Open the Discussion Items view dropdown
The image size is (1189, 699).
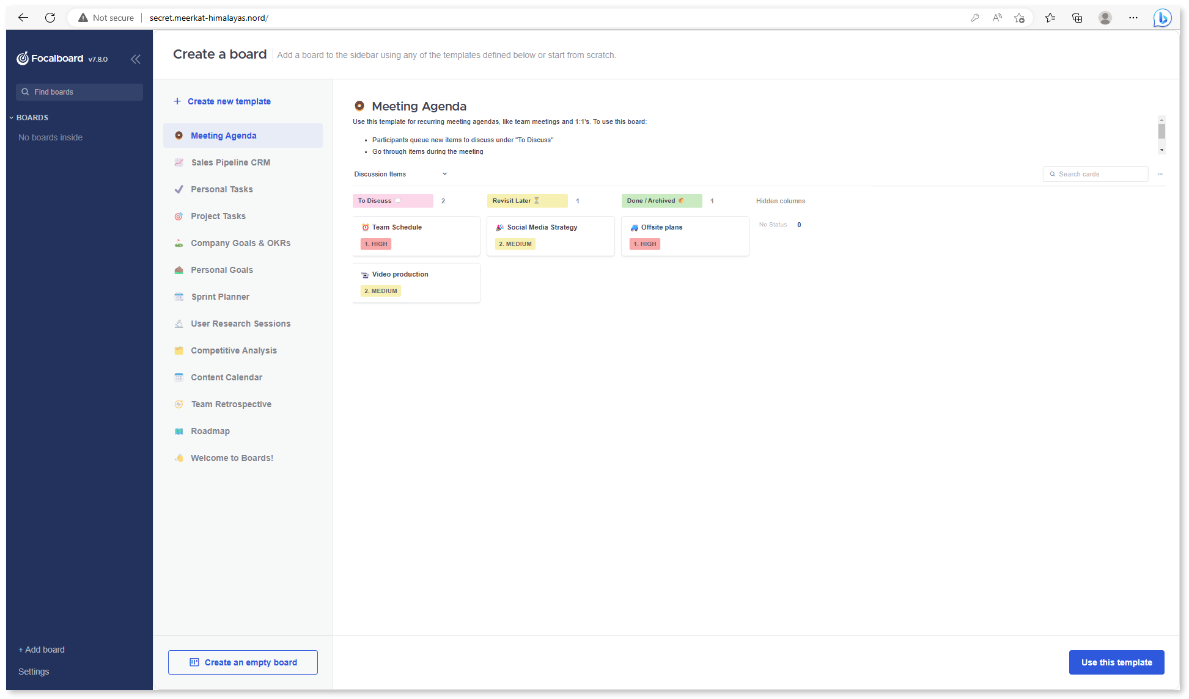[444, 174]
